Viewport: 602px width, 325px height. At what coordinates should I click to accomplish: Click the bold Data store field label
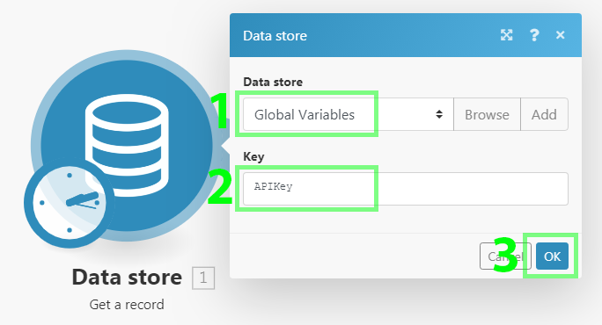(x=273, y=82)
